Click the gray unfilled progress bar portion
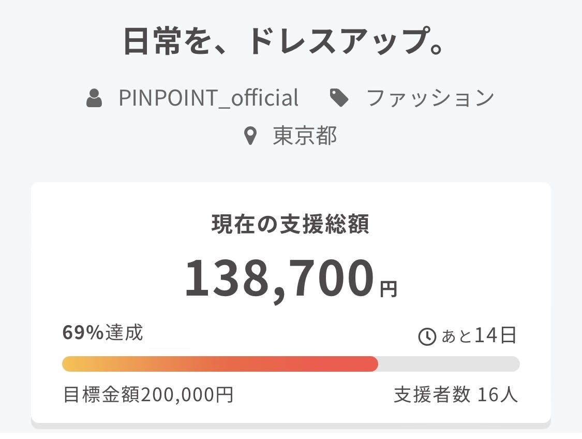The width and height of the screenshot is (582, 439). point(449,364)
